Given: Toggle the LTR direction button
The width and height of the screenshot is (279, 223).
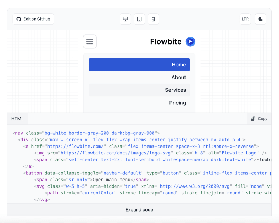Looking at the screenshot, I should pos(245,19).
